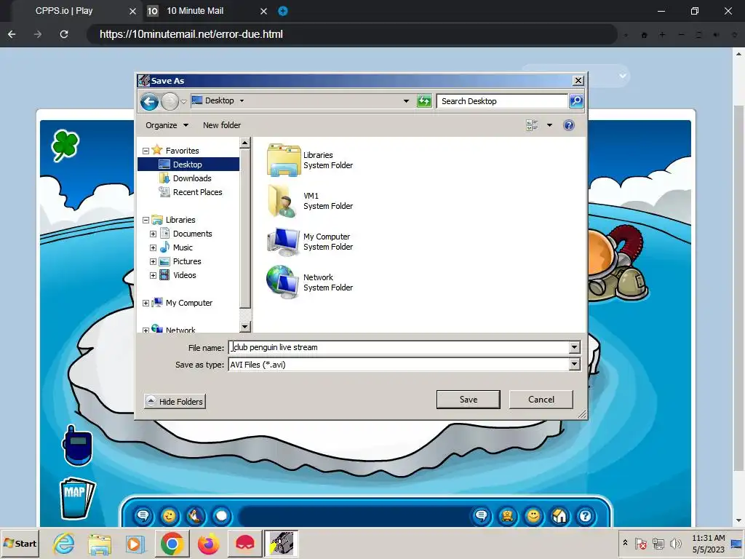Select the Libraries System Folder icon

(x=284, y=160)
